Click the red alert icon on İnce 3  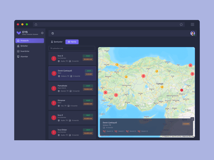pos(54,58)
